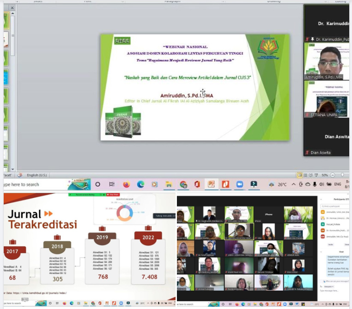Image resolution: width=352 pixels, height=309 pixels.
Task: Open Firefox from the taskbar
Action: [x=126, y=184]
